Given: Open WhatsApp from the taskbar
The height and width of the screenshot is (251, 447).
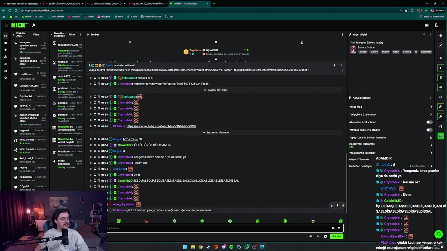Looking at the screenshot, I should (247, 247).
